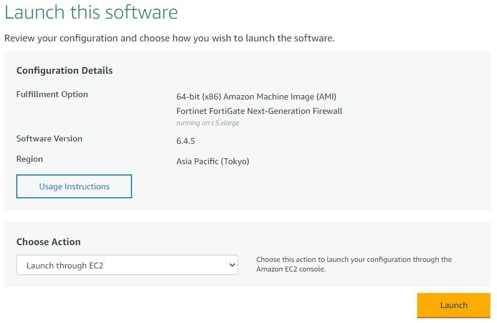Click the Usage Instructions link text
Viewport: 497px width, 323px height.
coord(74,186)
